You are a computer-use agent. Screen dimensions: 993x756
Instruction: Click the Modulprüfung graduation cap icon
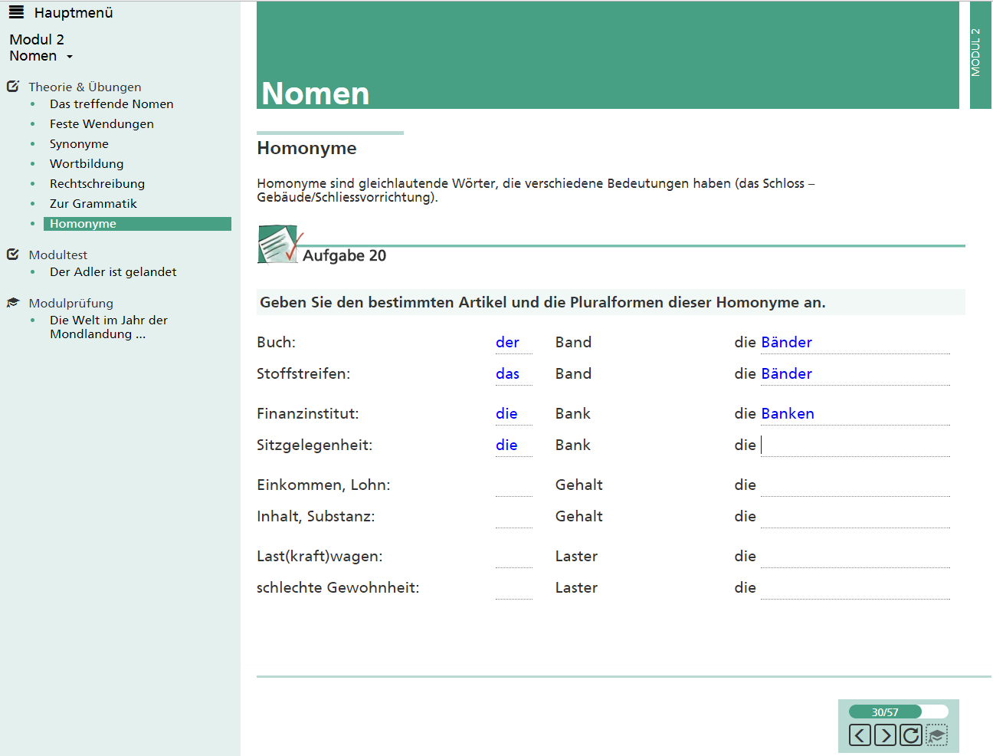pos(13,303)
